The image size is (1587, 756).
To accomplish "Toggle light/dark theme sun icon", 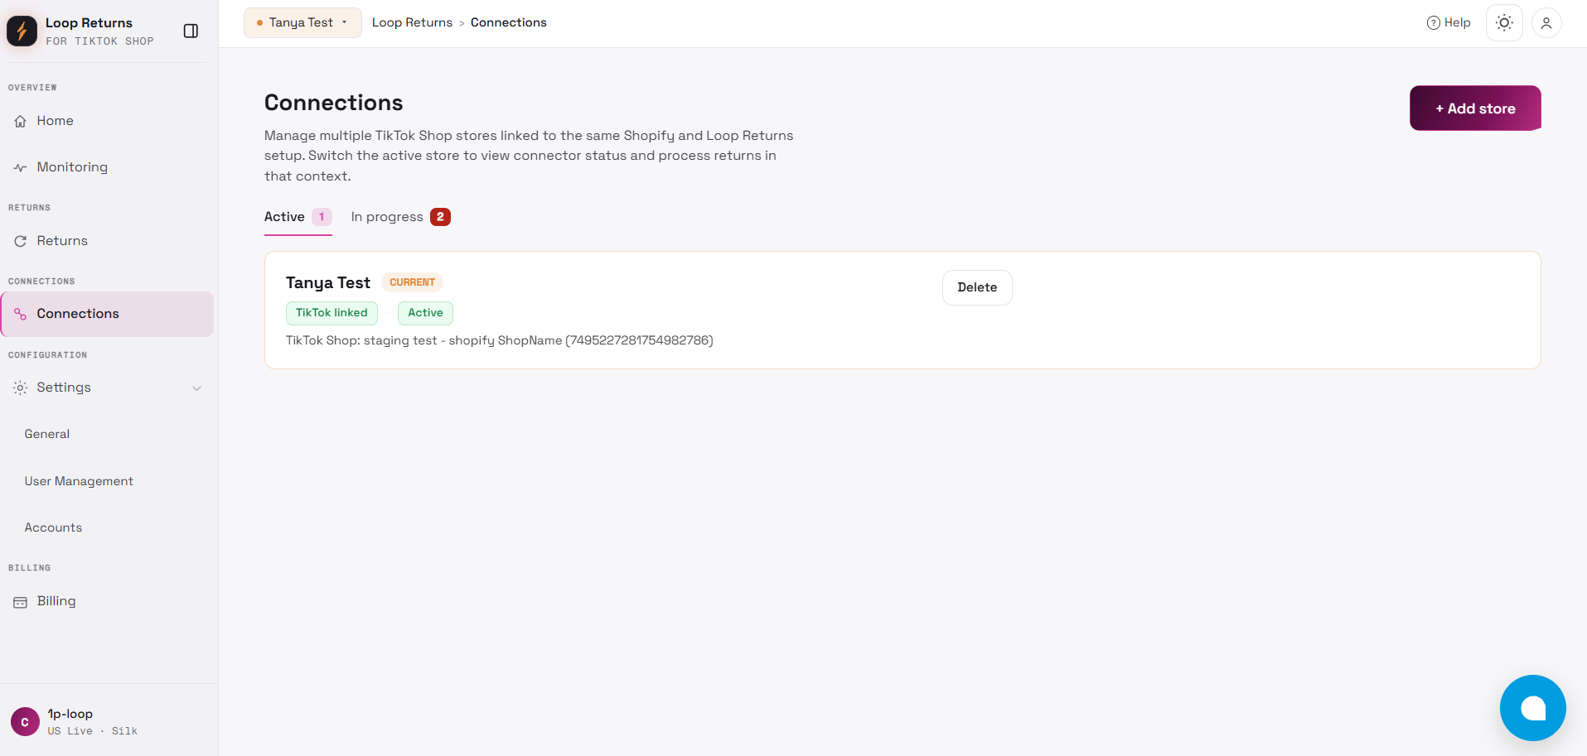I will pyautogui.click(x=1504, y=23).
